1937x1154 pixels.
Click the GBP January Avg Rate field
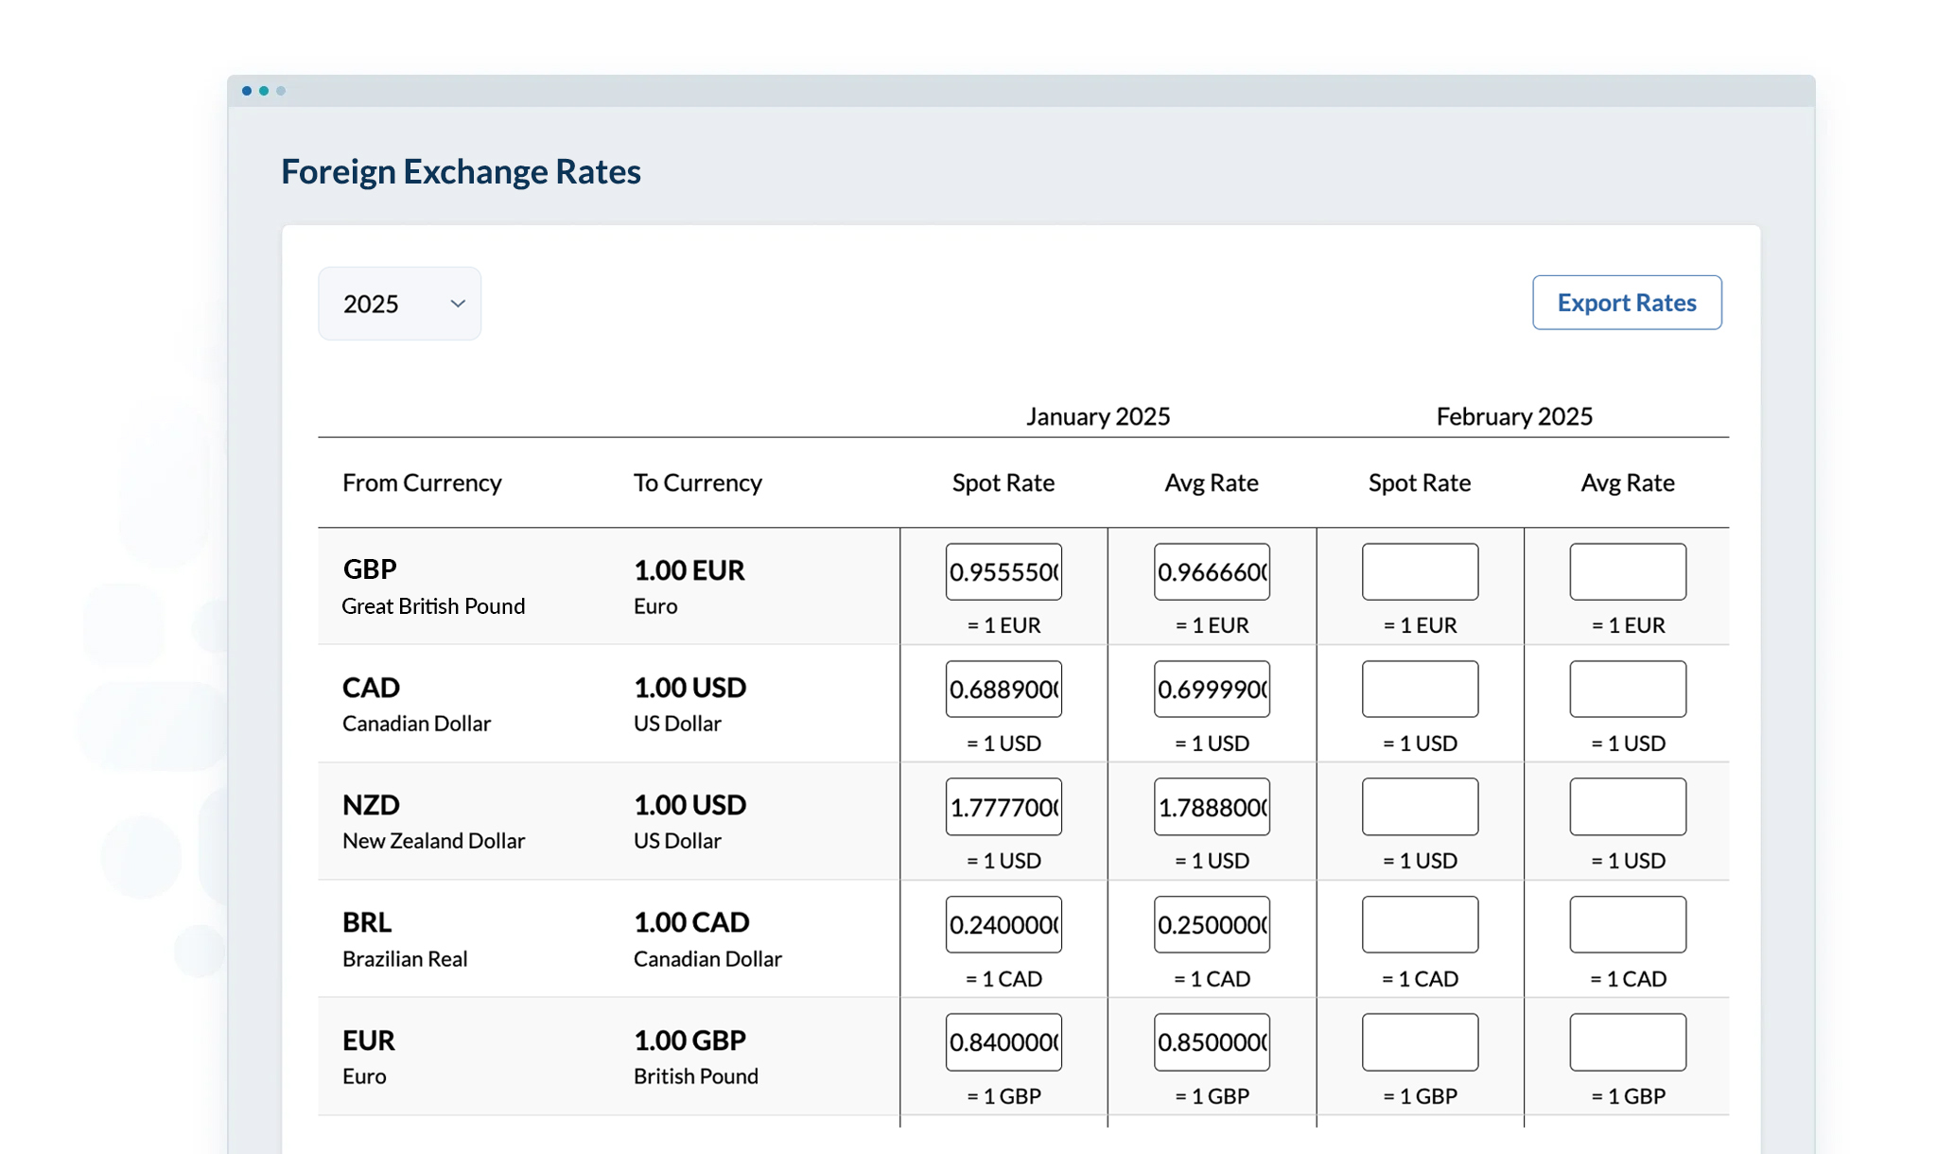tap(1212, 571)
